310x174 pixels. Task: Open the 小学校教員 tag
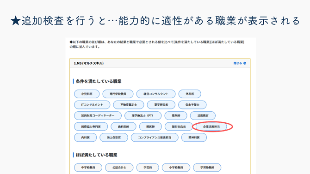[176, 168]
